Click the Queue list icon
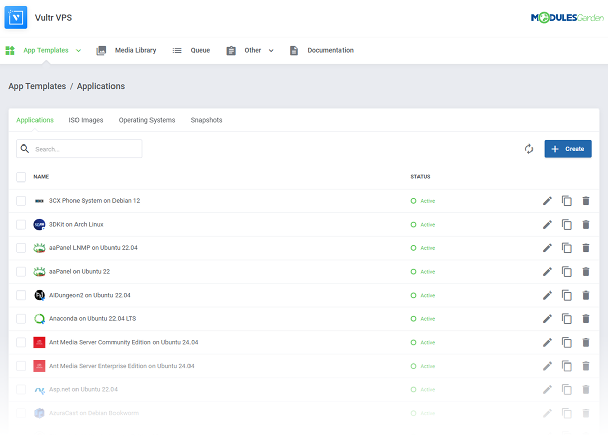Screen dimensions: 608x436 tap(177, 50)
